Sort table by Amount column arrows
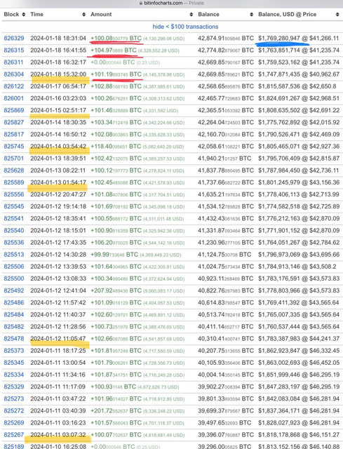 (191, 14)
